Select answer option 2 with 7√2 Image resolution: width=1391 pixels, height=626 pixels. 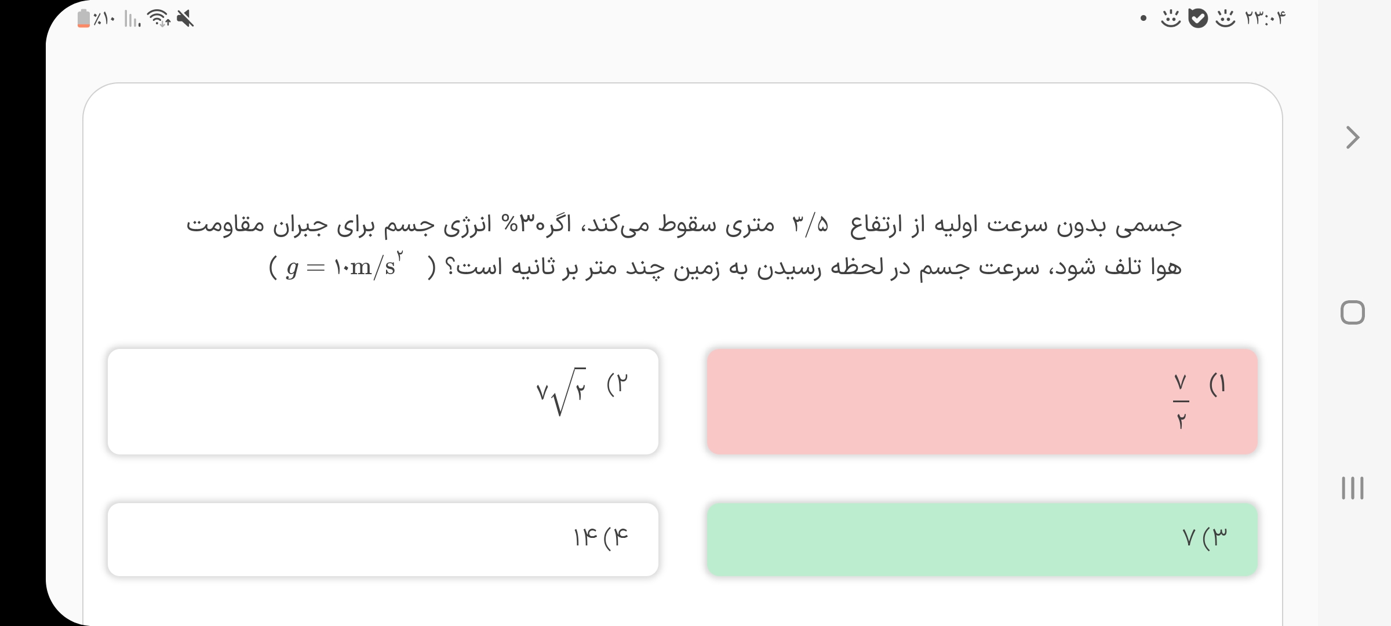(x=383, y=401)
